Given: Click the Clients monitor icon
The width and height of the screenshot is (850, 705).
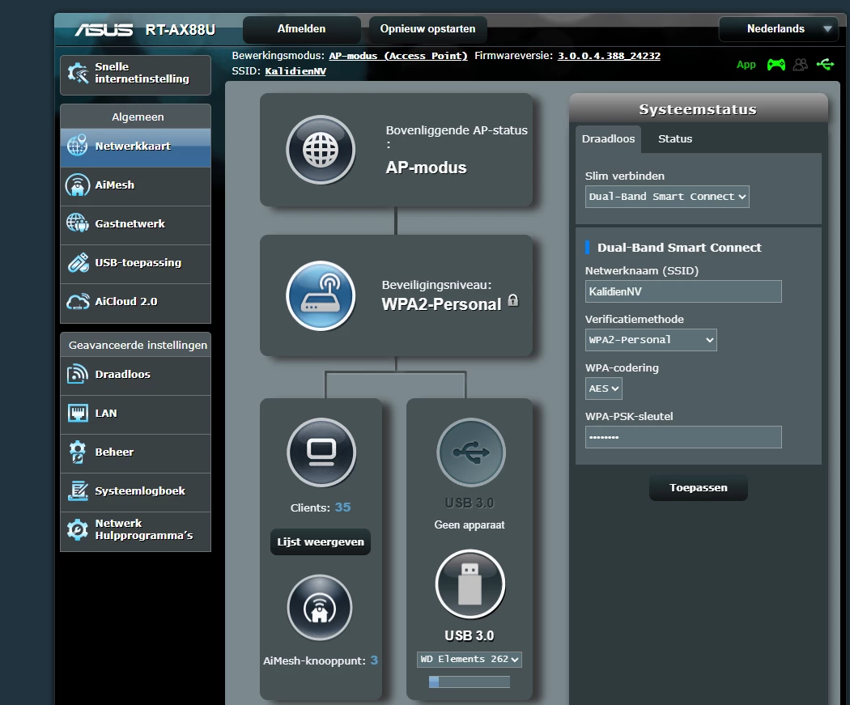Looking at the screenshot, I should (321, 452).
